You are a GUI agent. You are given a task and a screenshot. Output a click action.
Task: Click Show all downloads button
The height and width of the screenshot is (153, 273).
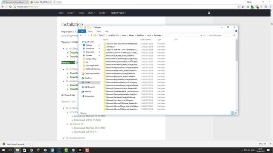[262, 144]
